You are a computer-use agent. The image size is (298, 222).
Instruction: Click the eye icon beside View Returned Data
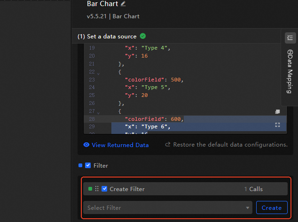tap(86, 145)
